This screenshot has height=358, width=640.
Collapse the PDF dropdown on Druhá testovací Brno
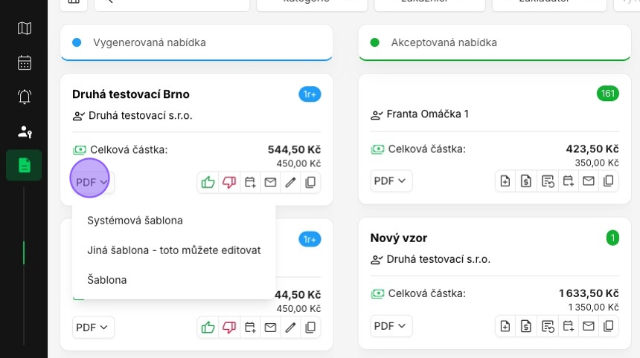click(92, 181)
